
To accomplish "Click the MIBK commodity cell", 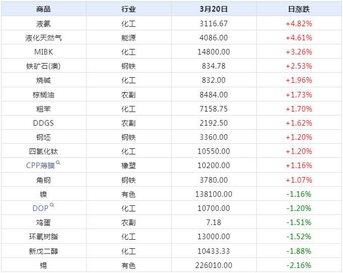I will 44,51.
